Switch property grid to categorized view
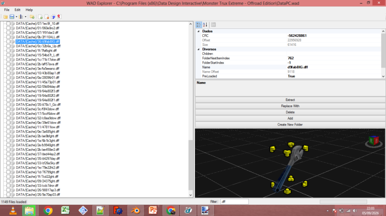 (199, 25)
